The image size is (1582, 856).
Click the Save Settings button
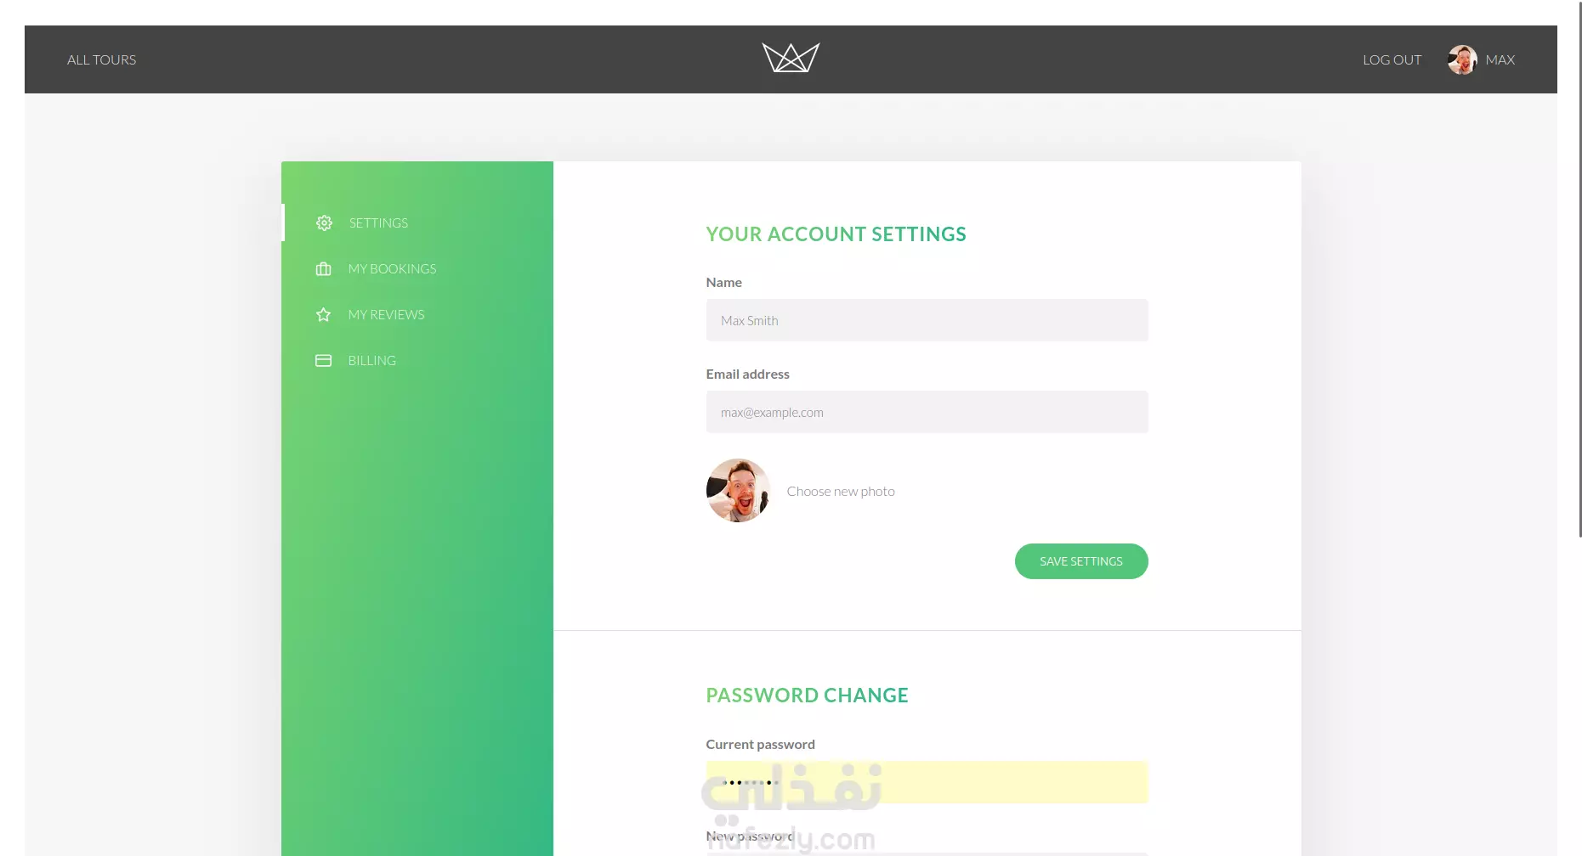pos(1081,561)
